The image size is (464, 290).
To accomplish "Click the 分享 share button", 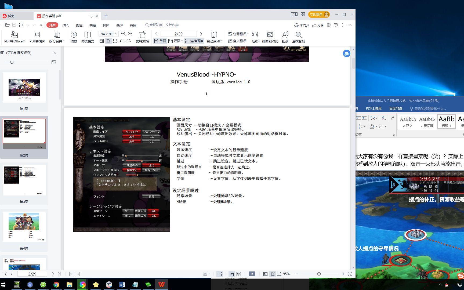I will [x=318, y=25].
